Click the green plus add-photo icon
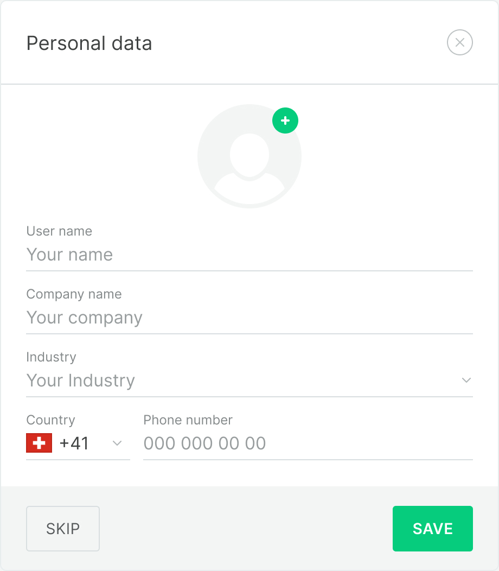The image size is (499, 571). [285, 120]
